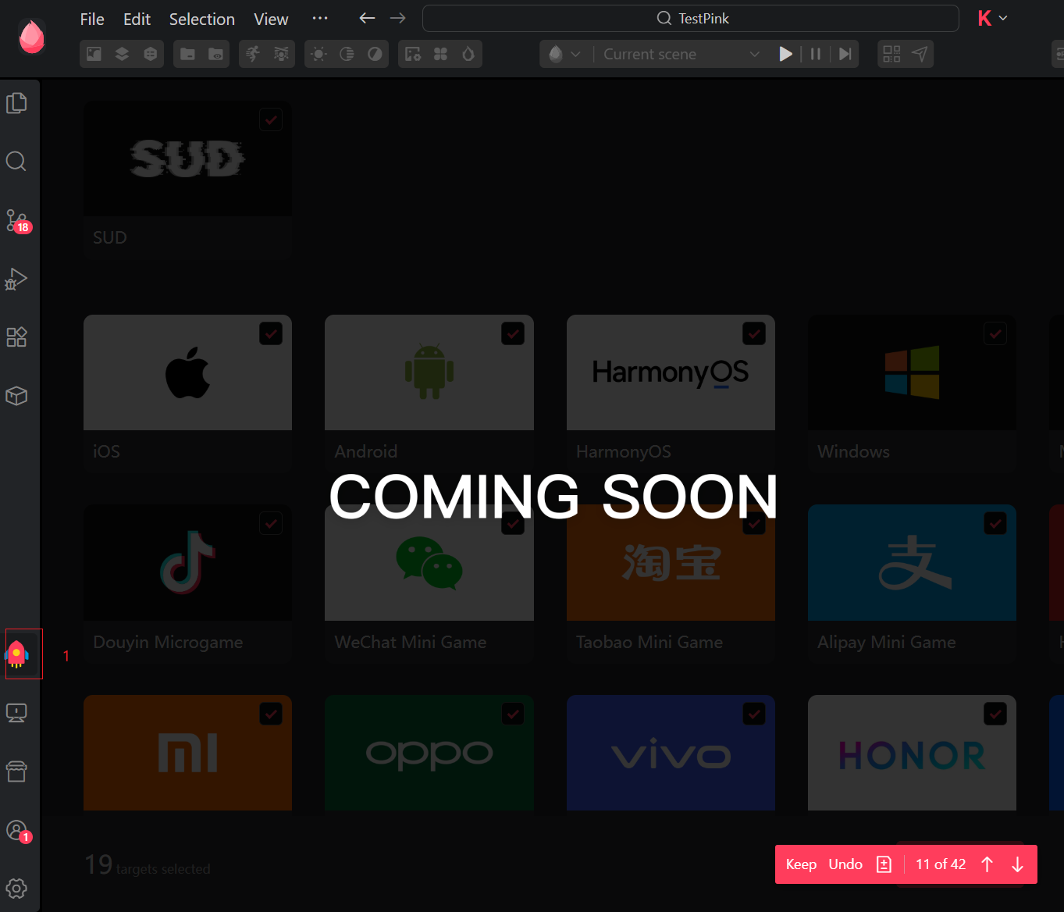This screenshot has height=912, width=1064.
Task: Open the Accounts icon with 1 badge
Action: (x=17, y=831)
